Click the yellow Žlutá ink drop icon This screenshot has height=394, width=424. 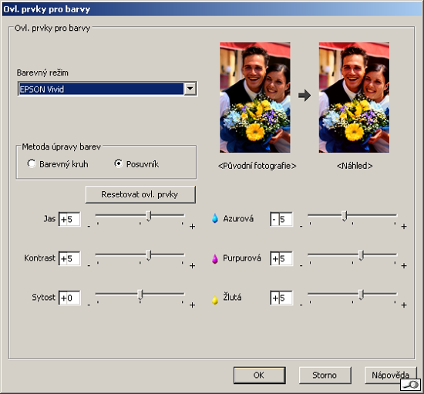tap(215, 300)
